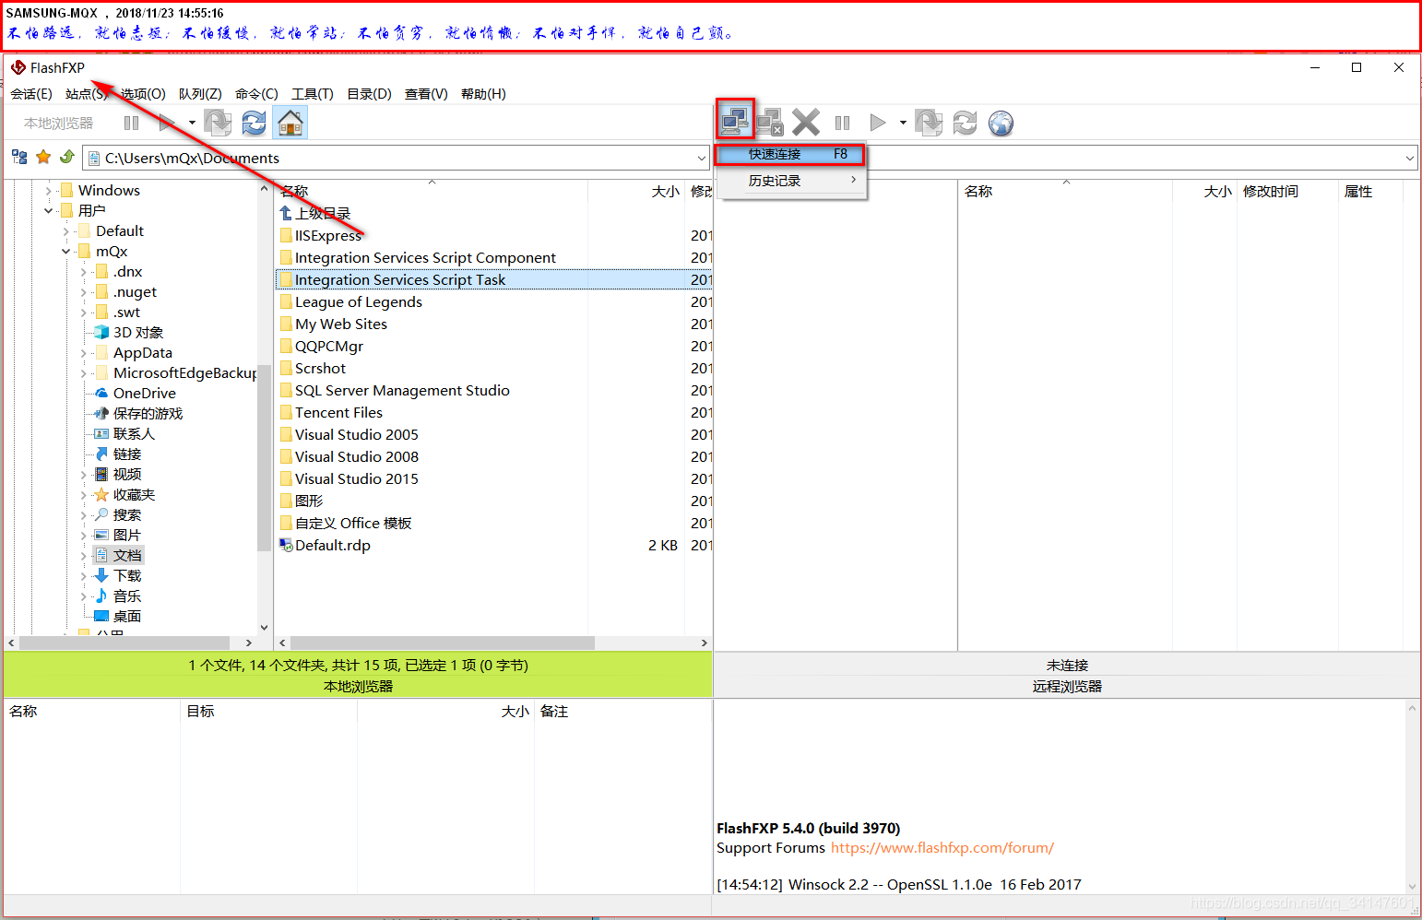Viewport: 1422px width, 920px height.
Task: Open the 帮助(H) menu
Action: click(483, 93)
